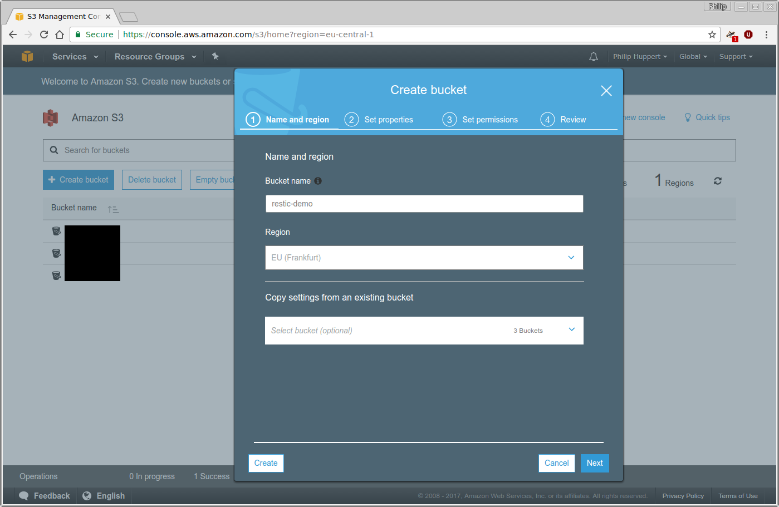Click the Cancel button in dialog
This screenshot has width=779, height=507.
556,463
